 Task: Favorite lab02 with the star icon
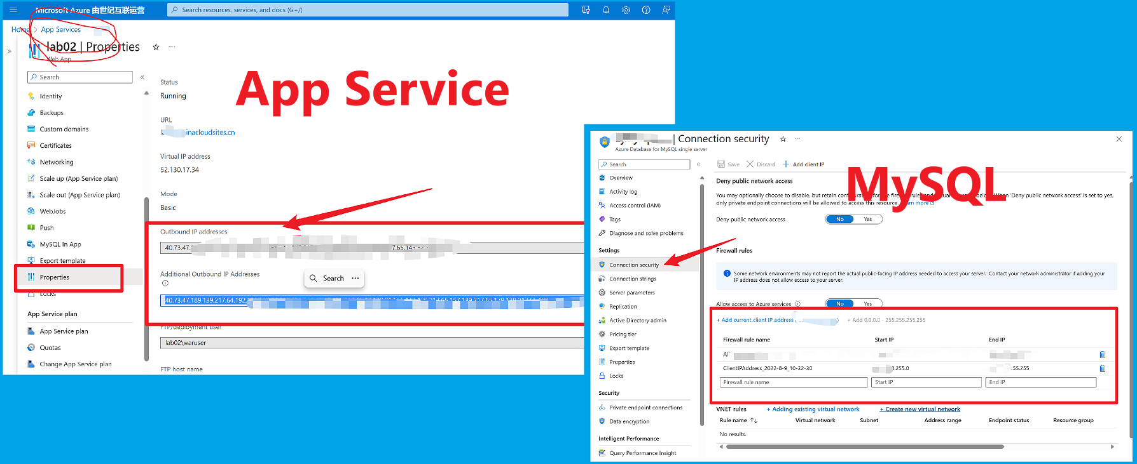pos(156,47)
